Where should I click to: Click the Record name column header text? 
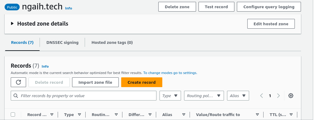pyautogui.click(x=37, y=115)
